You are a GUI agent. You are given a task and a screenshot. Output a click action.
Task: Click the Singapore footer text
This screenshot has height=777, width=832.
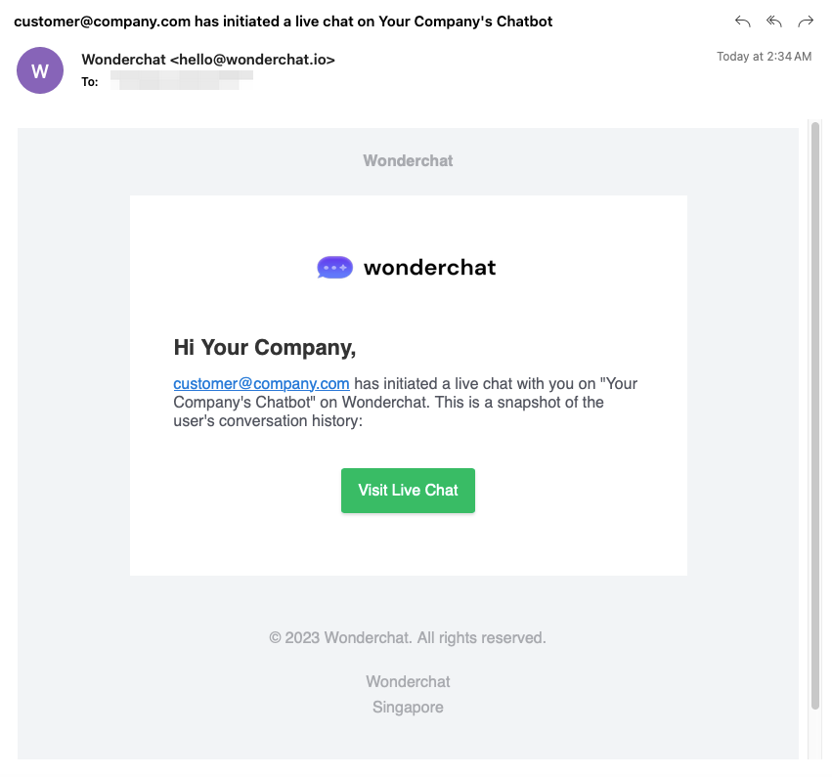click(408, 707)
